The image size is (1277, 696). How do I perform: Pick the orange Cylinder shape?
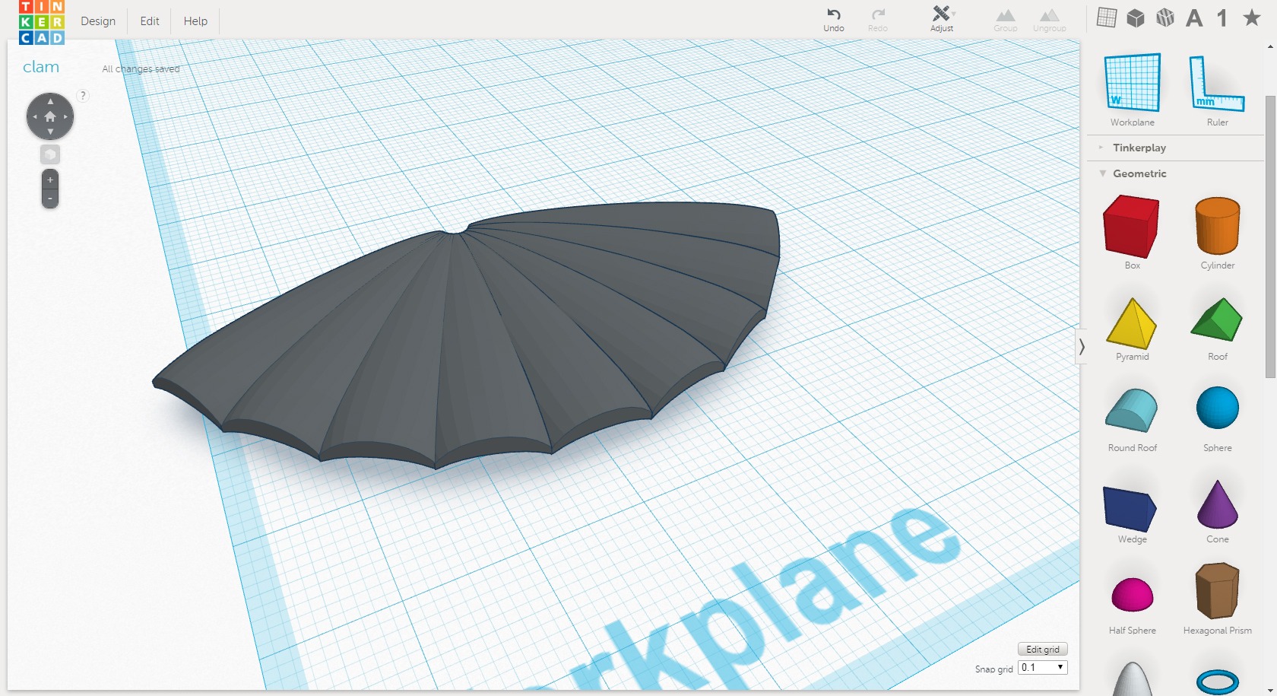tap(1218, 226)
